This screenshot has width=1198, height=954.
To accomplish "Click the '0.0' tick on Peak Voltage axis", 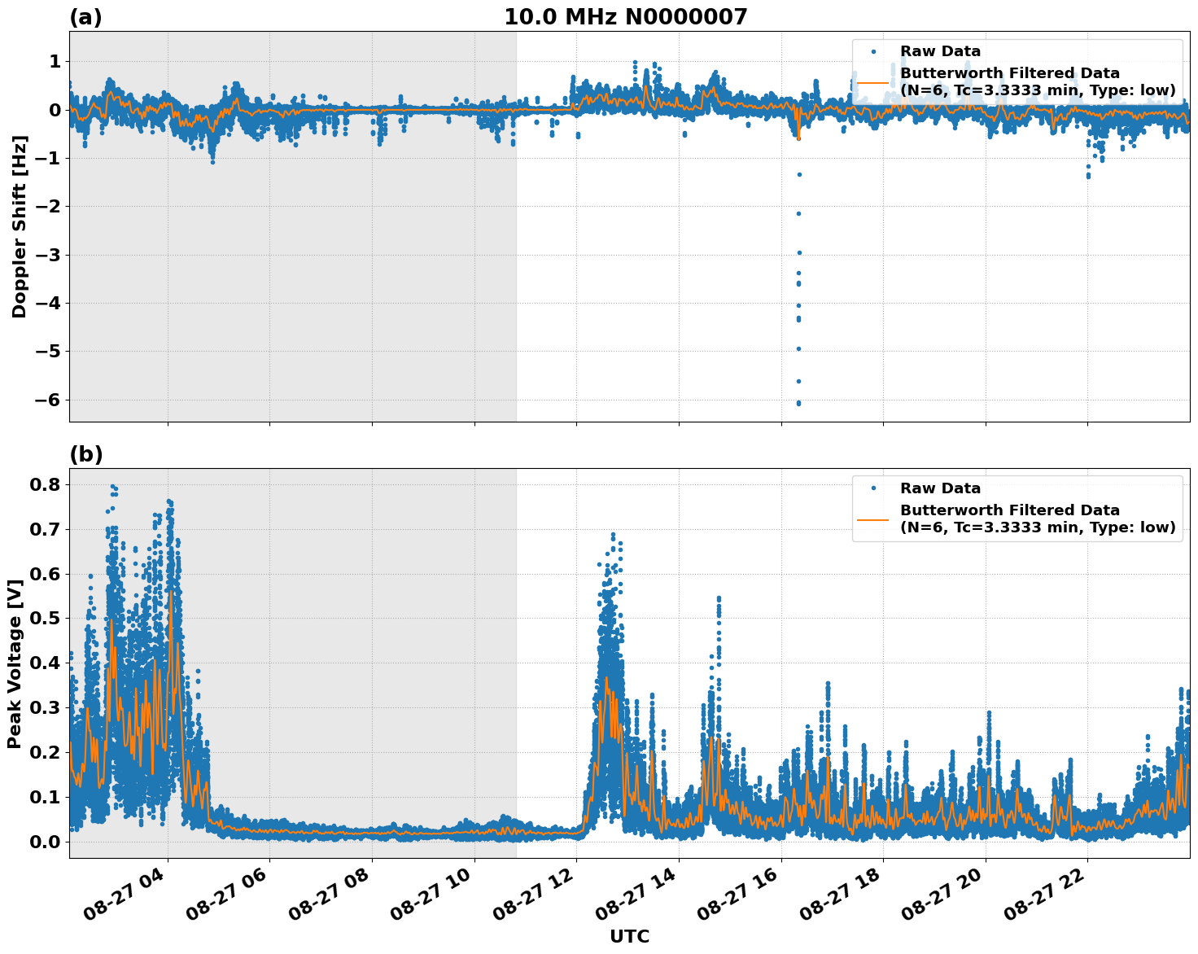I will 46,842.
